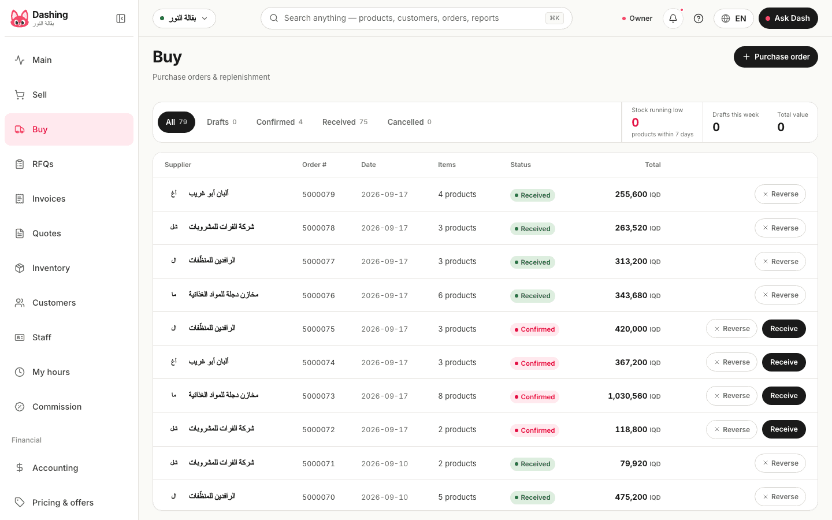Receive order 5000072

pyautogui.click(x=784, y=429)
